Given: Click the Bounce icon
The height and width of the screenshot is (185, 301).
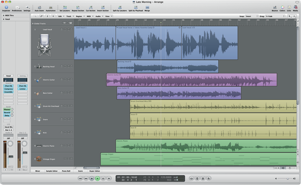Looking at the screenshot, I should coord(275,8).
